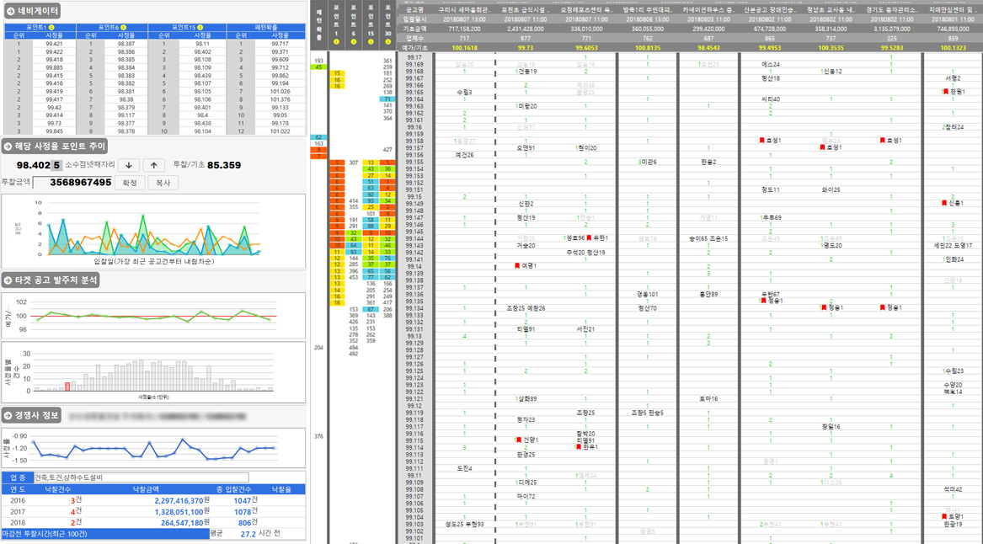This screenshot has width=983, height=544.
Task: Click the 업종 field showing 건축,토건,상하수도설비
Action: [x=141, y=477]
